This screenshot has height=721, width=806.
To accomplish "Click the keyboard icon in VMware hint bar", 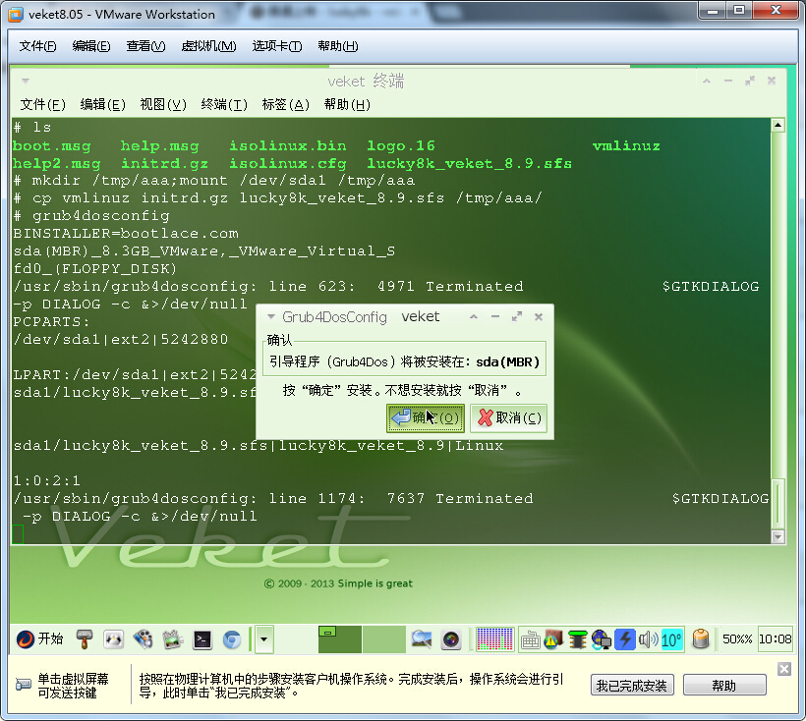I will coord(24,685).
